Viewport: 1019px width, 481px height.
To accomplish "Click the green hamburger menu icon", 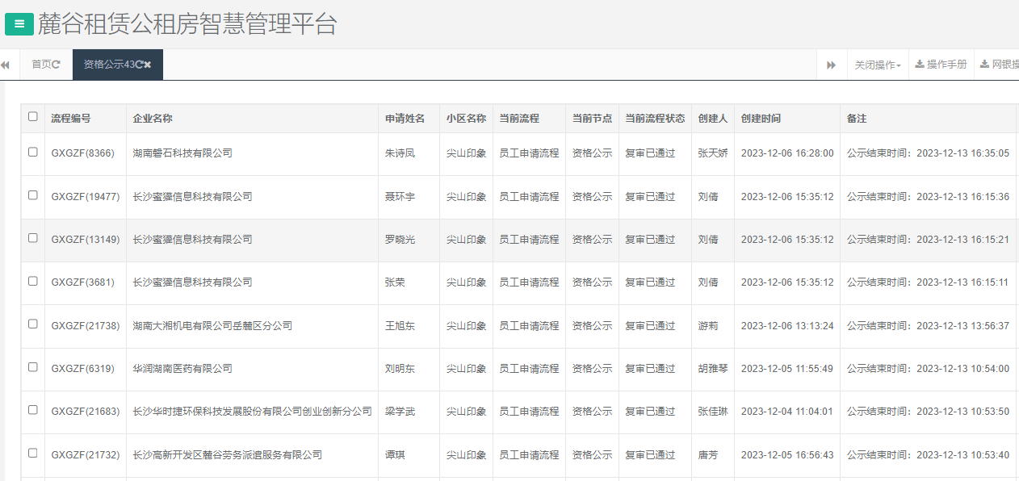I will pos(18,24).
